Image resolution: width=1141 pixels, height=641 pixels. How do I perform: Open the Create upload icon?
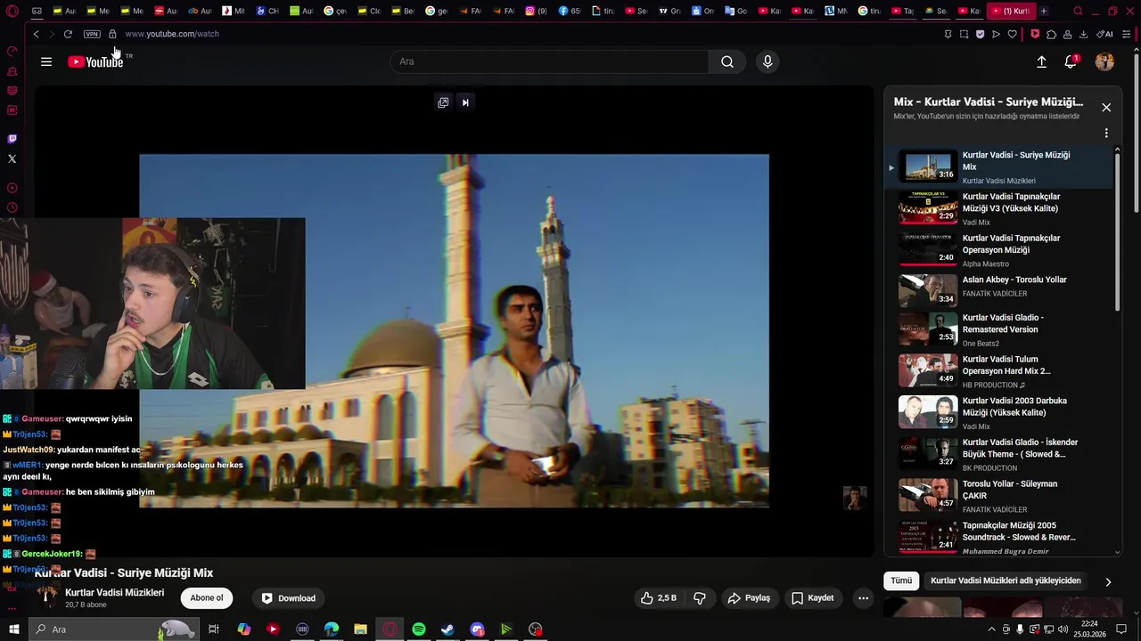(1041, 61)
